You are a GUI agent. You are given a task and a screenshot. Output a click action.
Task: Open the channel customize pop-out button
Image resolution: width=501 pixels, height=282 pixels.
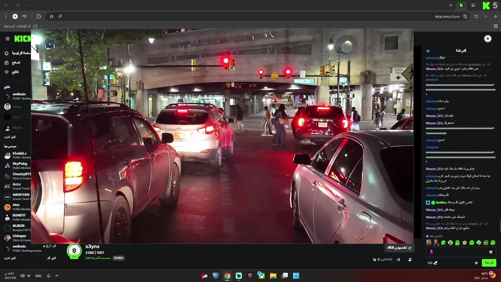[399, 248]
